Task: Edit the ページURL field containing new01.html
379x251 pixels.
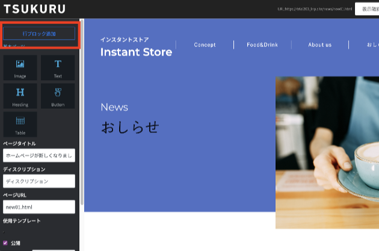Action: [39, 206]
